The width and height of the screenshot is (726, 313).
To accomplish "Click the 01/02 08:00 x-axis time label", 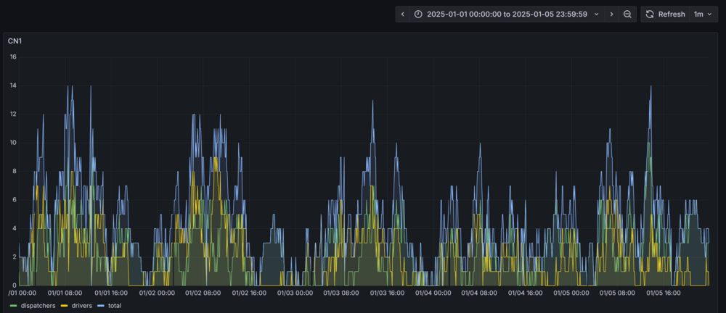I will point(203,293).
